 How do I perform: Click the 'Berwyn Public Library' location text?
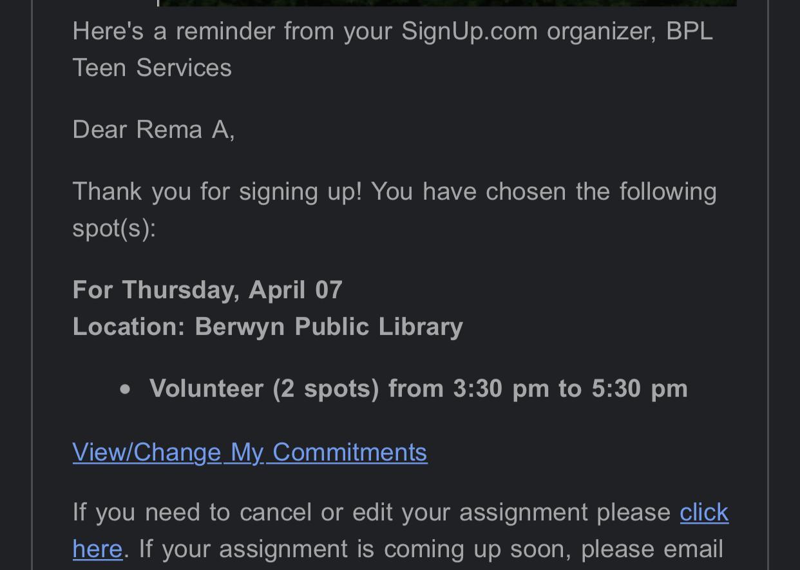329,327
